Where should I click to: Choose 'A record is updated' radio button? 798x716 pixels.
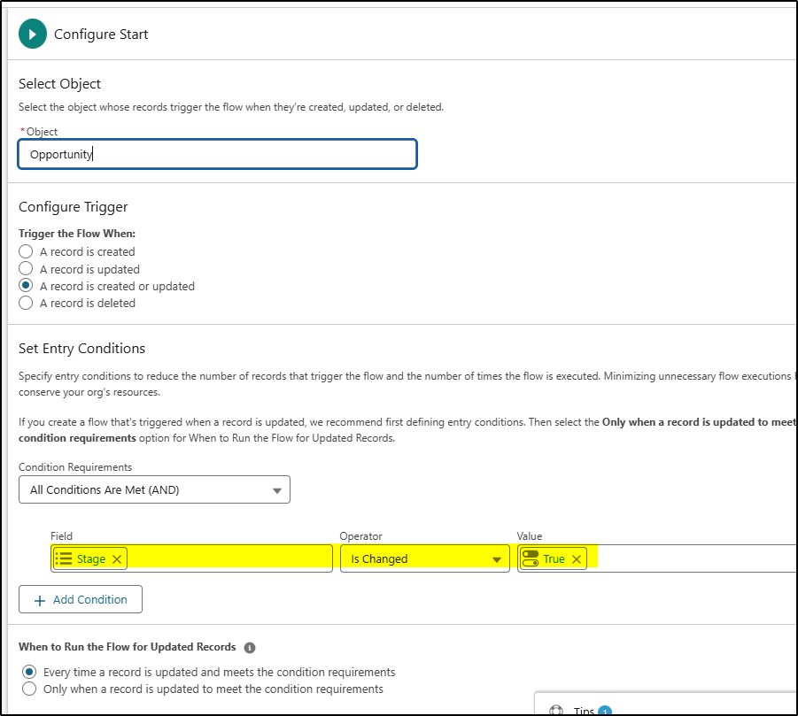tap(26, 269)
